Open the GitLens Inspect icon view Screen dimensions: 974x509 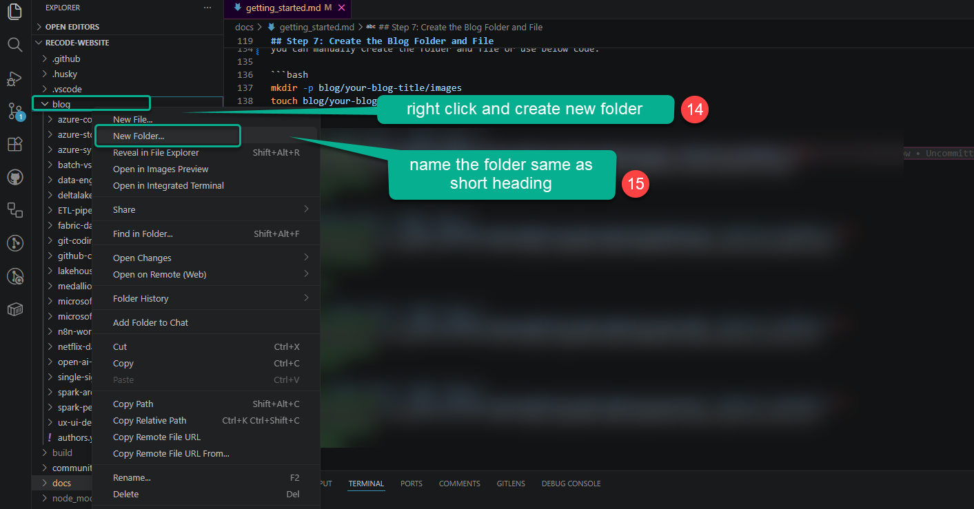[x=14, y=276]
